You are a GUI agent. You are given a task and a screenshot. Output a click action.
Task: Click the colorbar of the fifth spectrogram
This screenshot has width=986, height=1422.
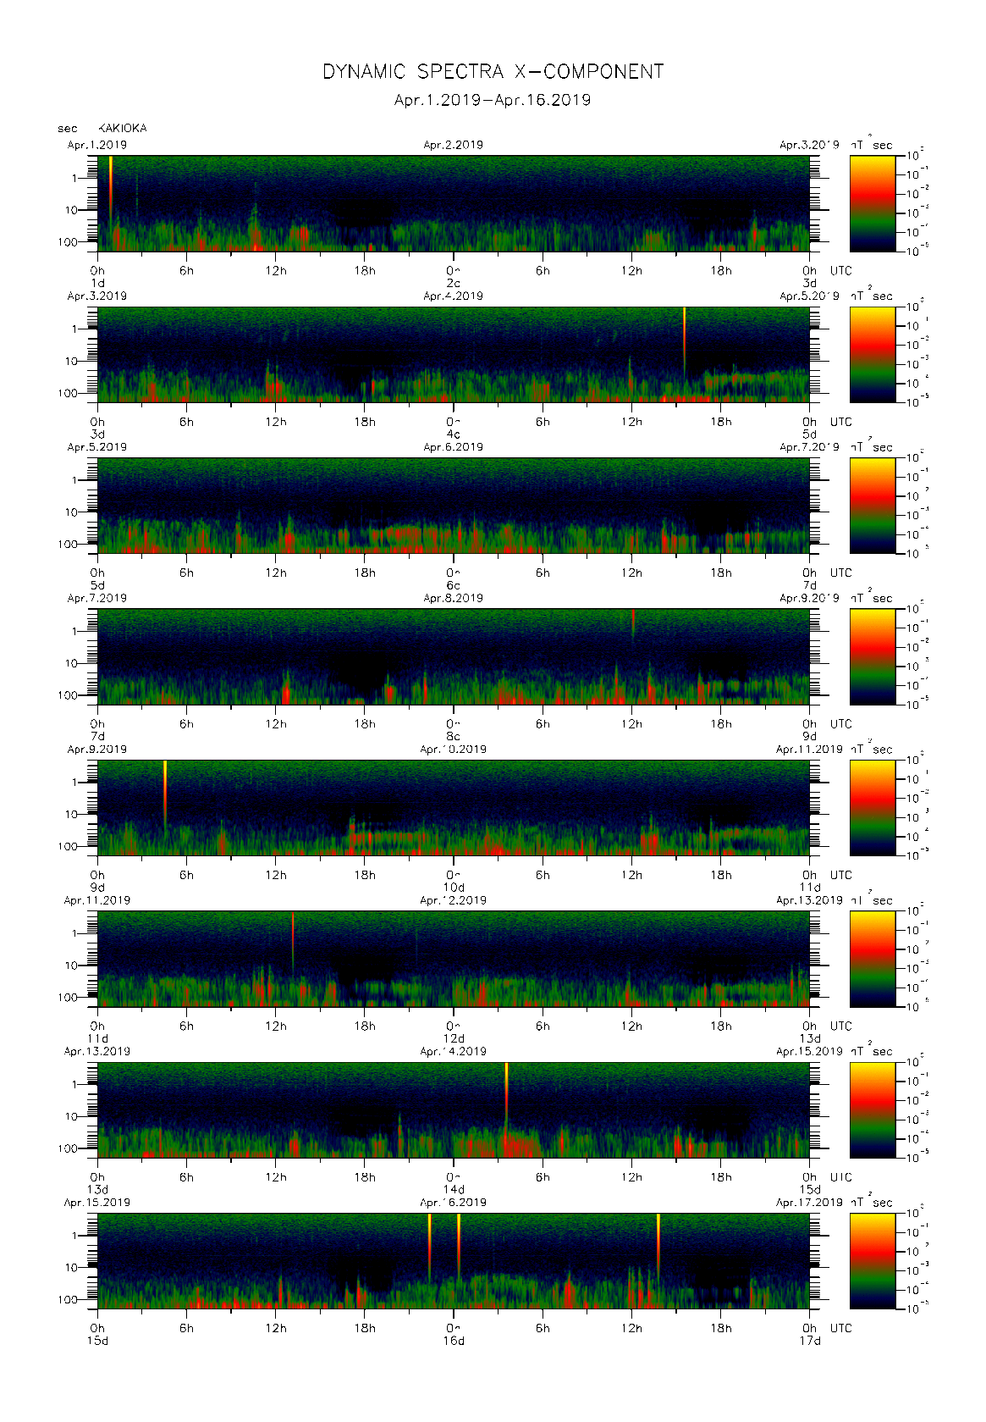872,807
